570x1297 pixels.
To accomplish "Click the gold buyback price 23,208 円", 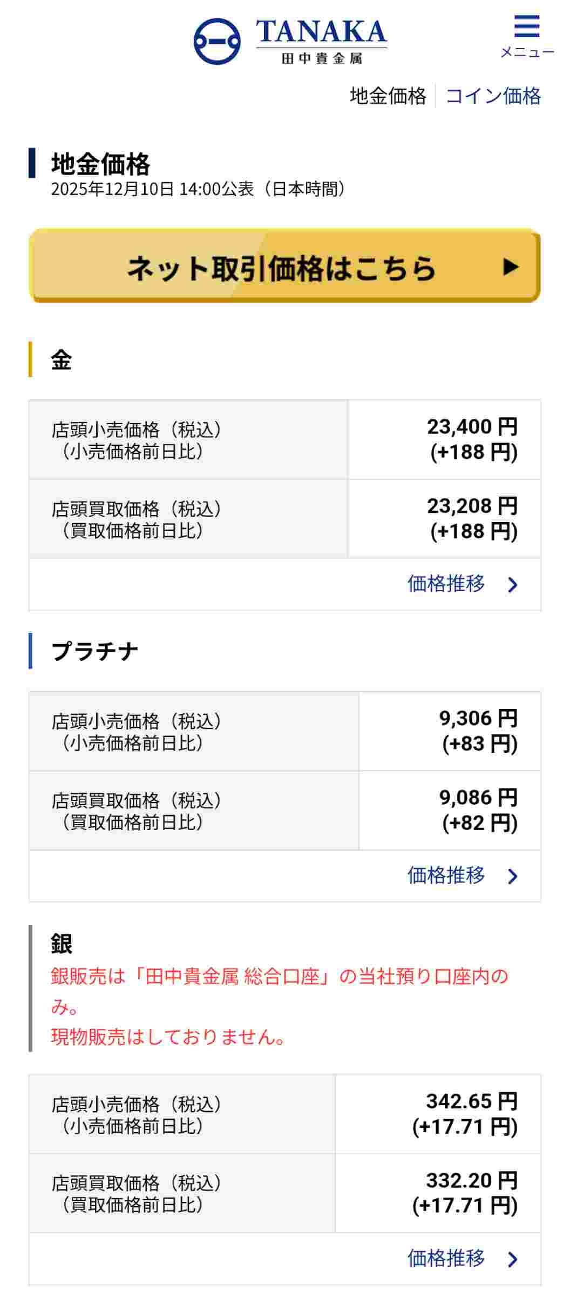I will pyautogui.click(x=472, y=506).
